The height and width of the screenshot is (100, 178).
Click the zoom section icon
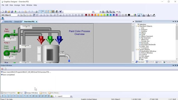tap(113, 12)
